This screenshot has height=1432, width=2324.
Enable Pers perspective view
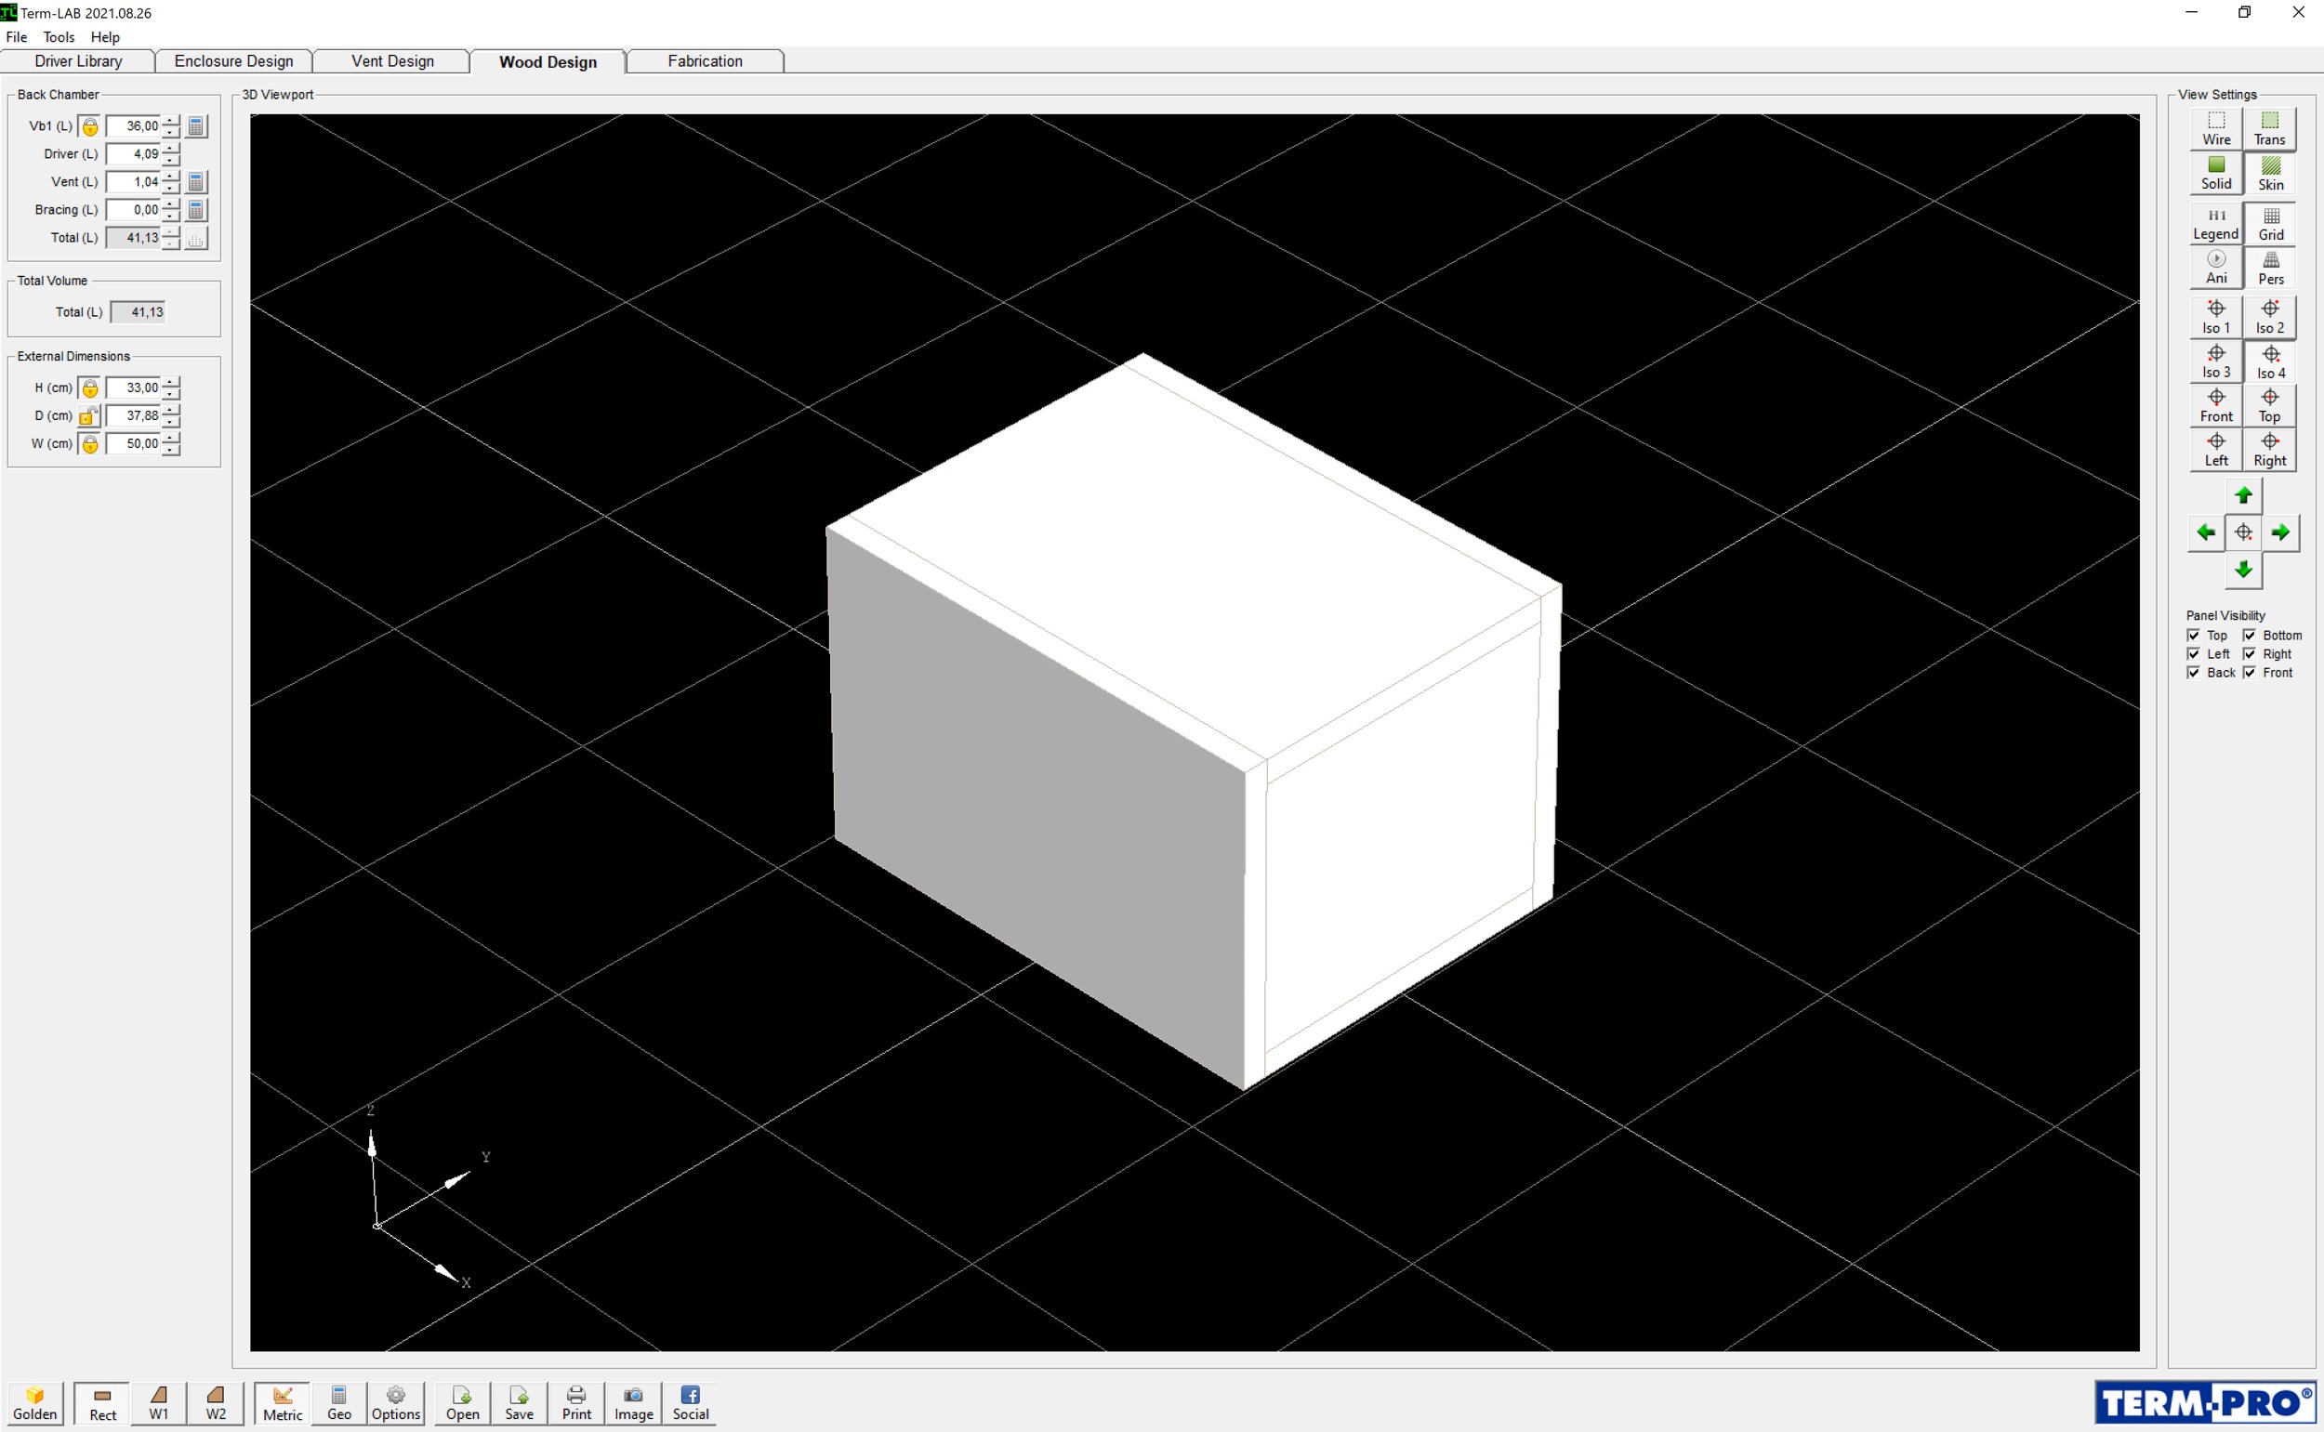point(2271,268)
